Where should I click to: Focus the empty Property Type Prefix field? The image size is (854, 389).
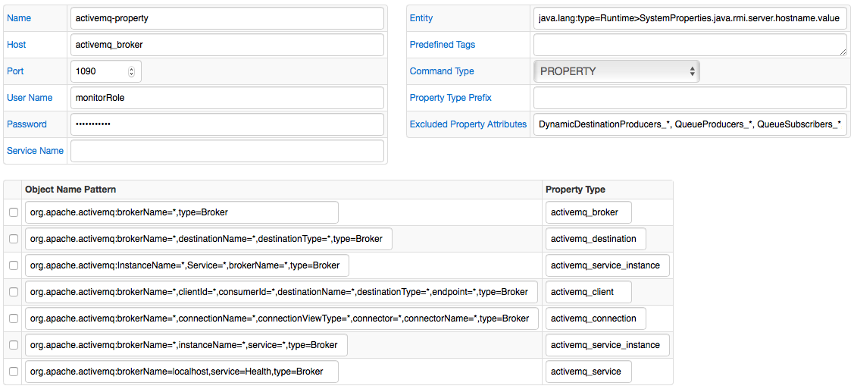coord(690,98)
